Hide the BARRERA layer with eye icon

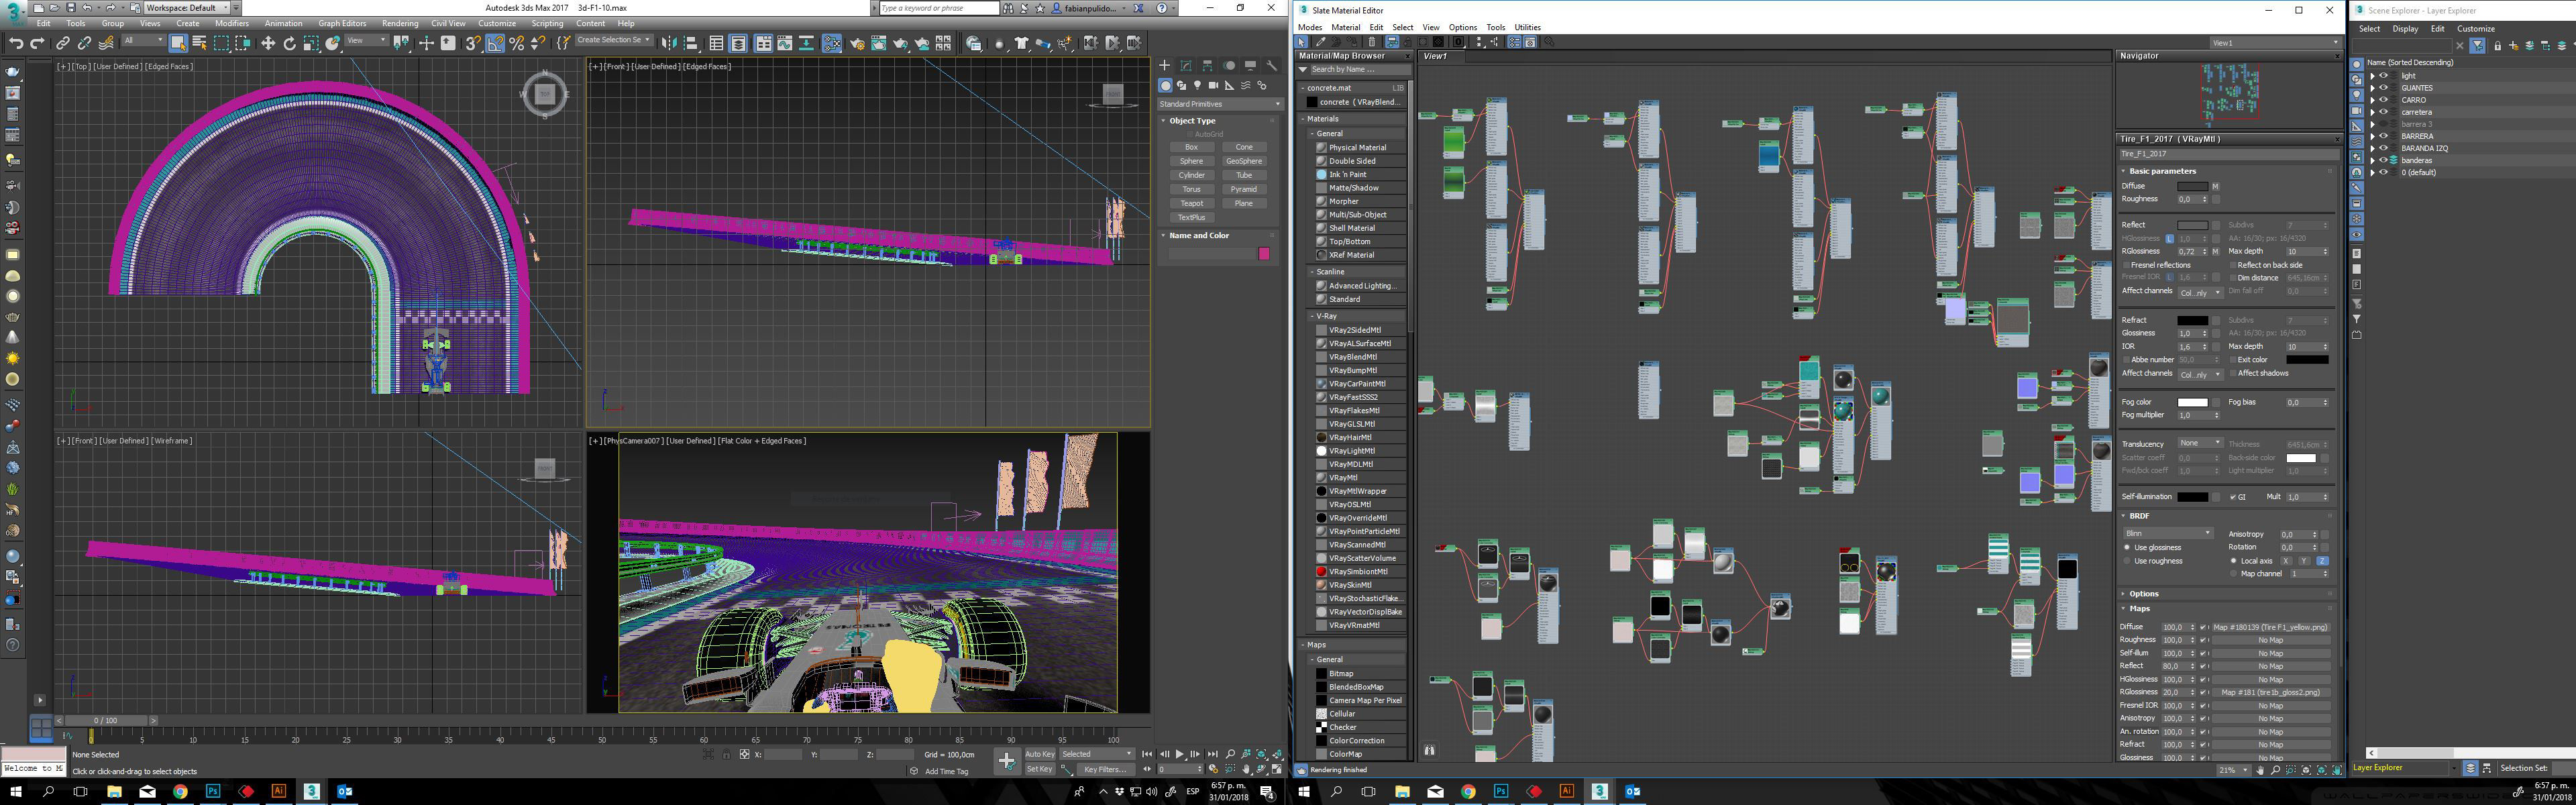coord(2383,136)
